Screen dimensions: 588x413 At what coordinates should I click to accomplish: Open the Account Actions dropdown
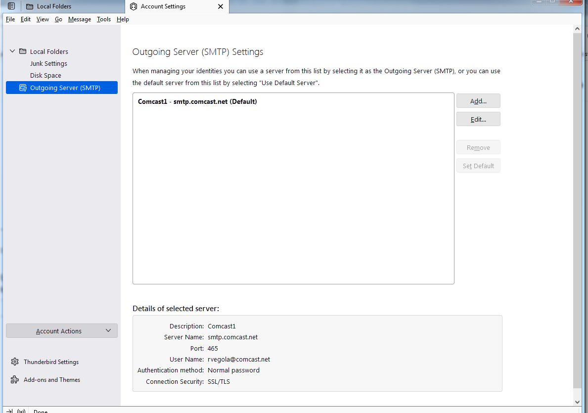[x=62, y=331]
